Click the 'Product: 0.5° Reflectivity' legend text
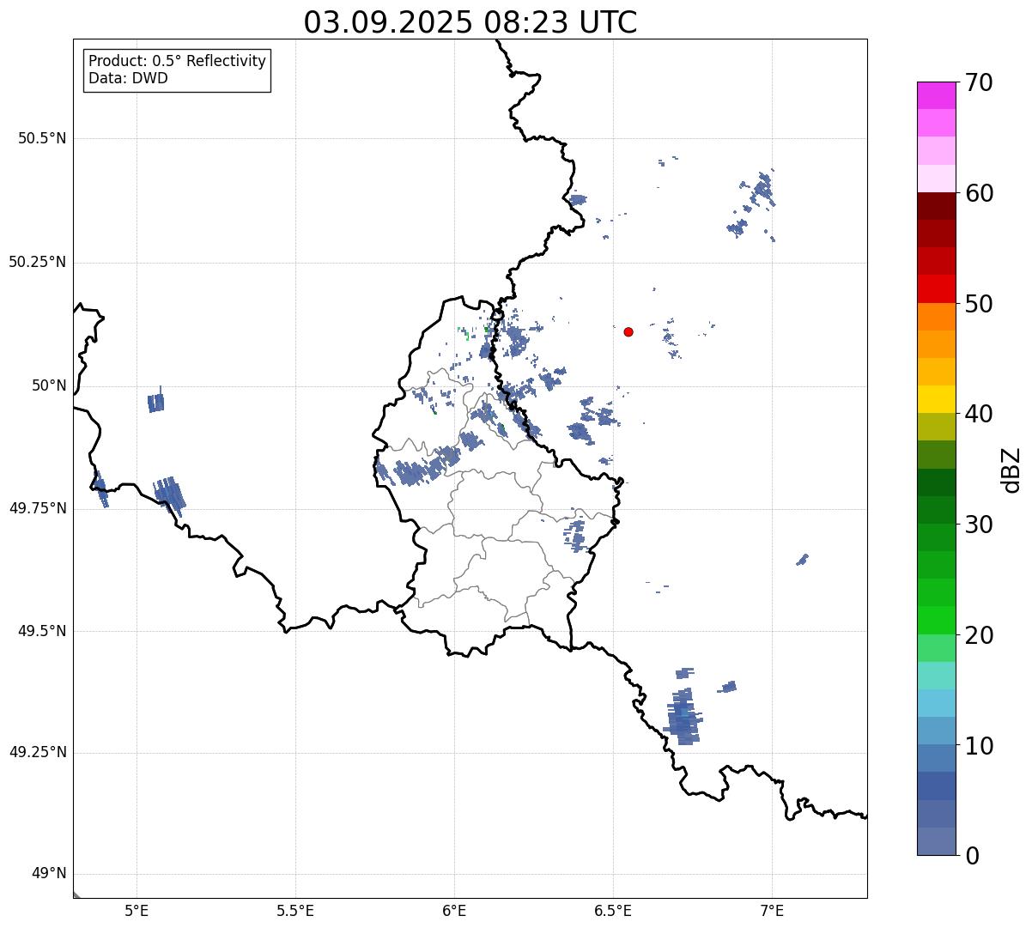The height and width of the screenshot is (928, 1032). coord(178,61)
